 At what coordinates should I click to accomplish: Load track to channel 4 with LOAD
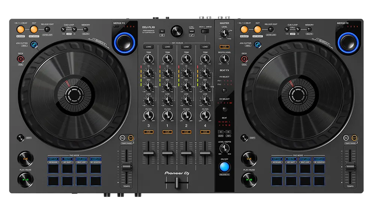[x=205, y=47]
